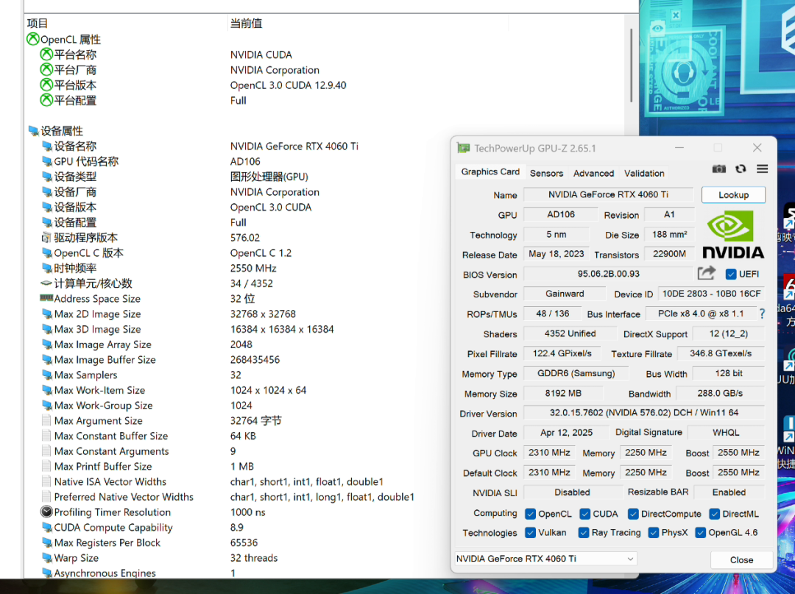Click the driver icon beside 驱动程序版本
Viewport: 795px width, 594px height.
click(46, 238)
